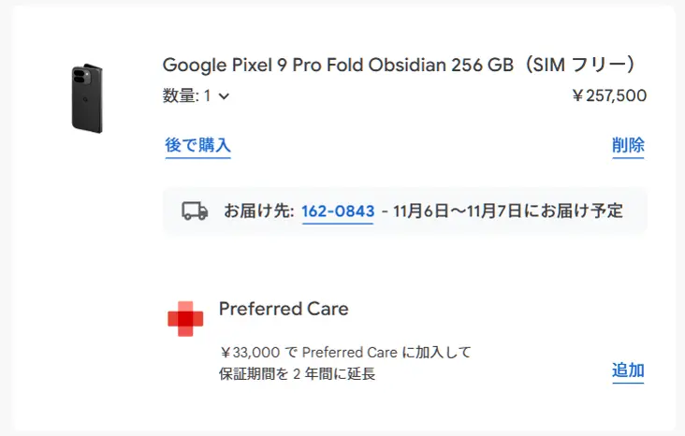Image resolution: width=685 pixels, height=436 pixels.
Task: Change the postal code 162-0843
Action: click(337, 211)
